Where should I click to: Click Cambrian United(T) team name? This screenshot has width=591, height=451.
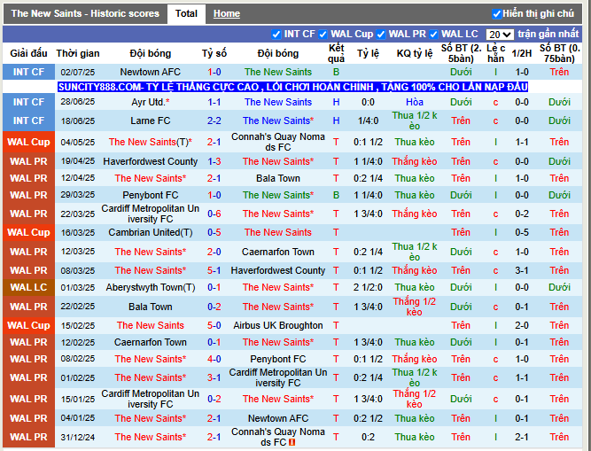point(150,232)
